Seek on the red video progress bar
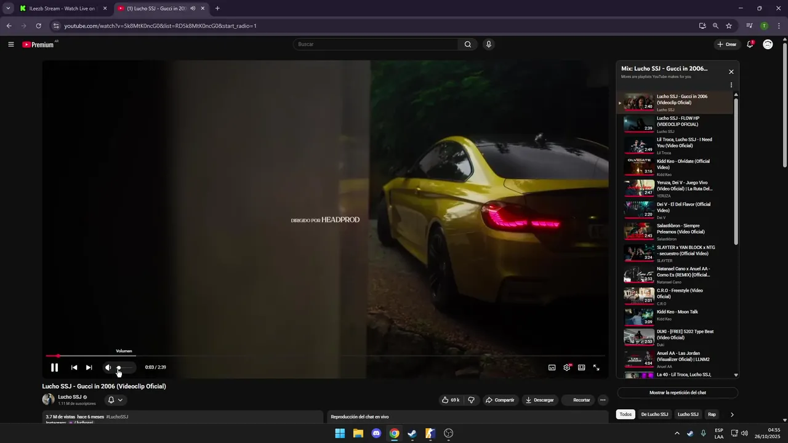 pyautogui.click(x=325, y=356)
